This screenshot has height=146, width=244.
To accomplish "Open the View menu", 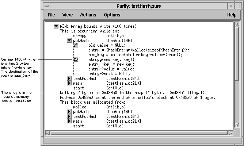I will click(67, 15).
